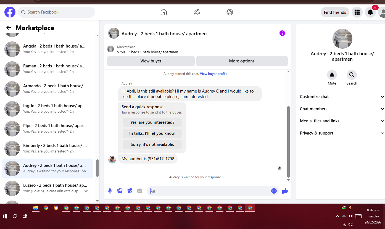Open the Friends icon in top navigation
385x229 pixels.
point(197,12)
